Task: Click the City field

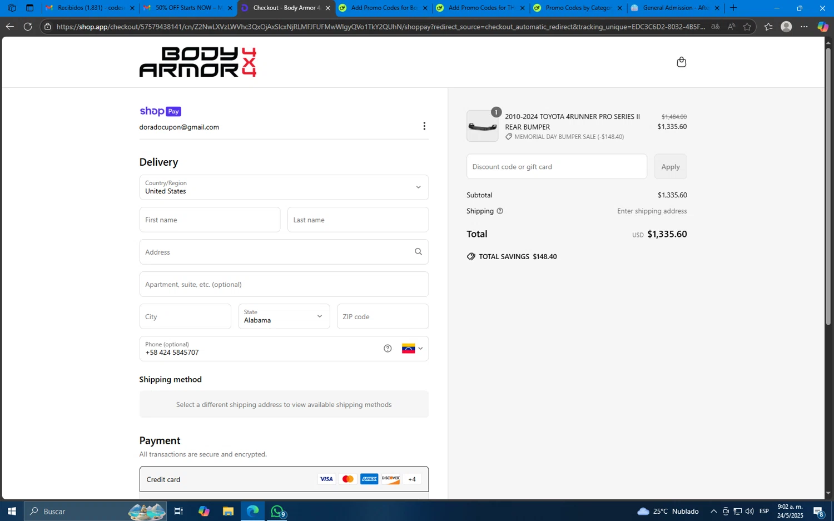Action: (x=185, y=316)
